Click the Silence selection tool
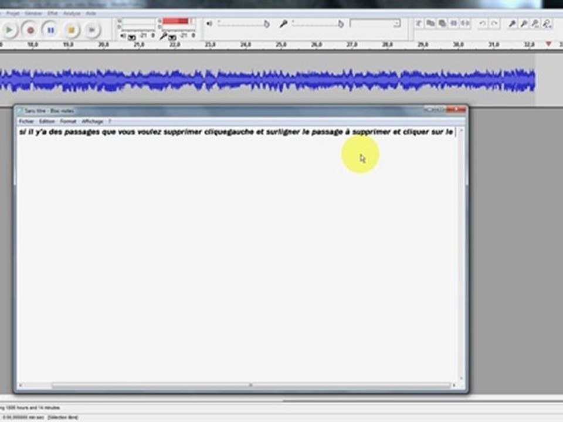 point(465,23)
